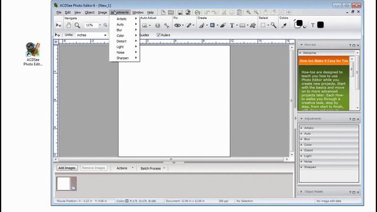Toggle the Rulers checkbox
Screen dimensions: 377x212
158,35
